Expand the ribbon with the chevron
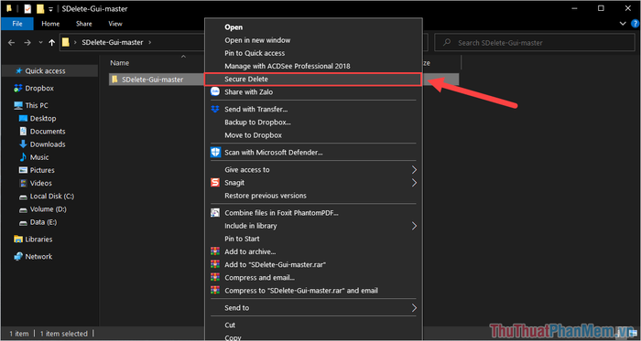Screen dimensions: 641x341 [x=623, y=24]
